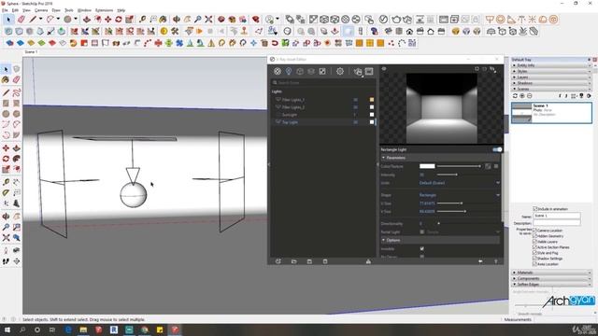This screenshot has width=598, height=336.
Task: Open the light Color/Texture white swatch
Action: [x=427, y=166]
